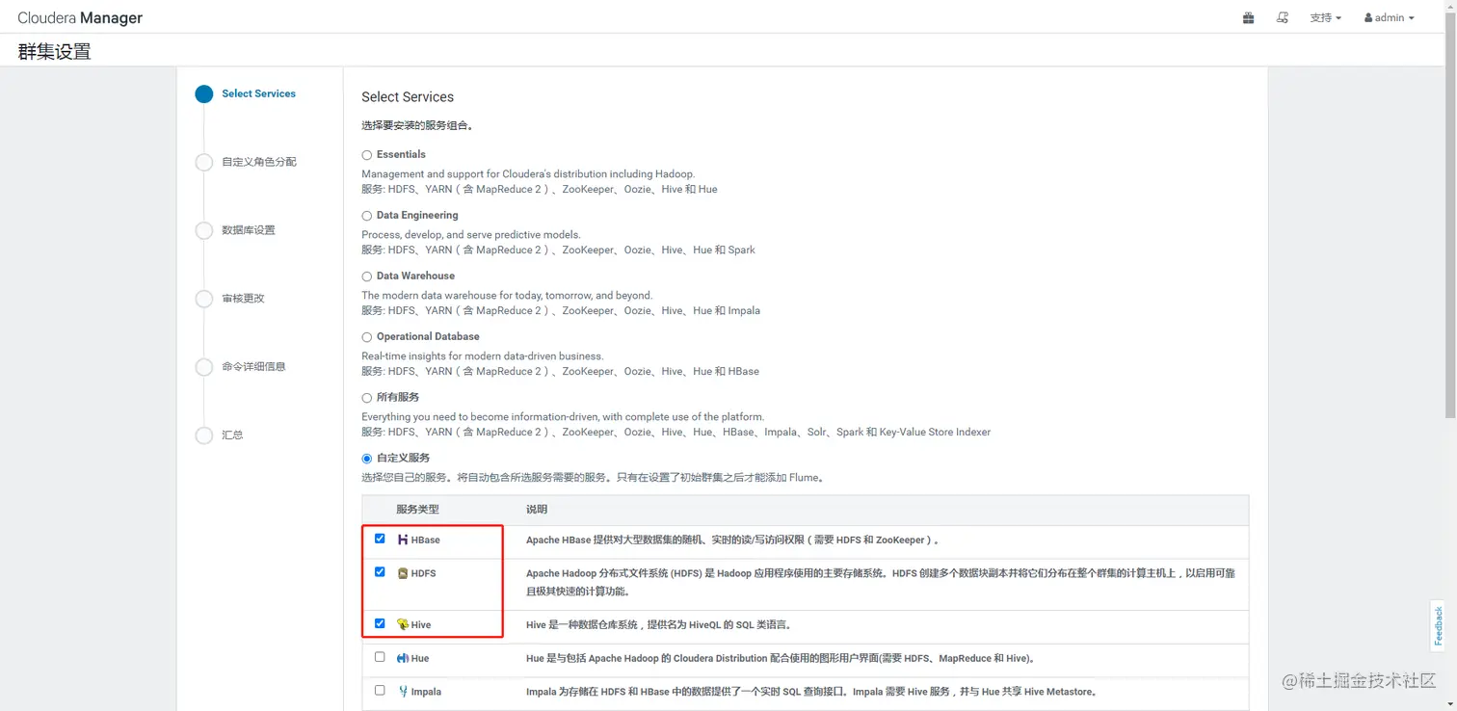Click the Select Services heading text
This screenshot has height=711, width=1457.
click(x=408, y=97)
